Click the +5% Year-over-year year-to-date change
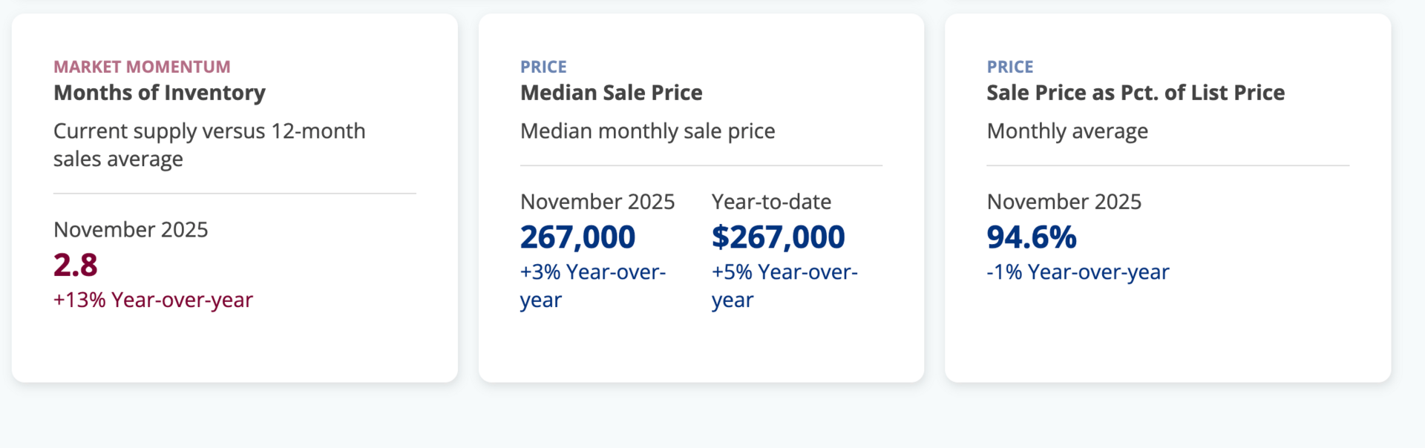The width and height of the screenshot is (1425, 448). [784, 286]
